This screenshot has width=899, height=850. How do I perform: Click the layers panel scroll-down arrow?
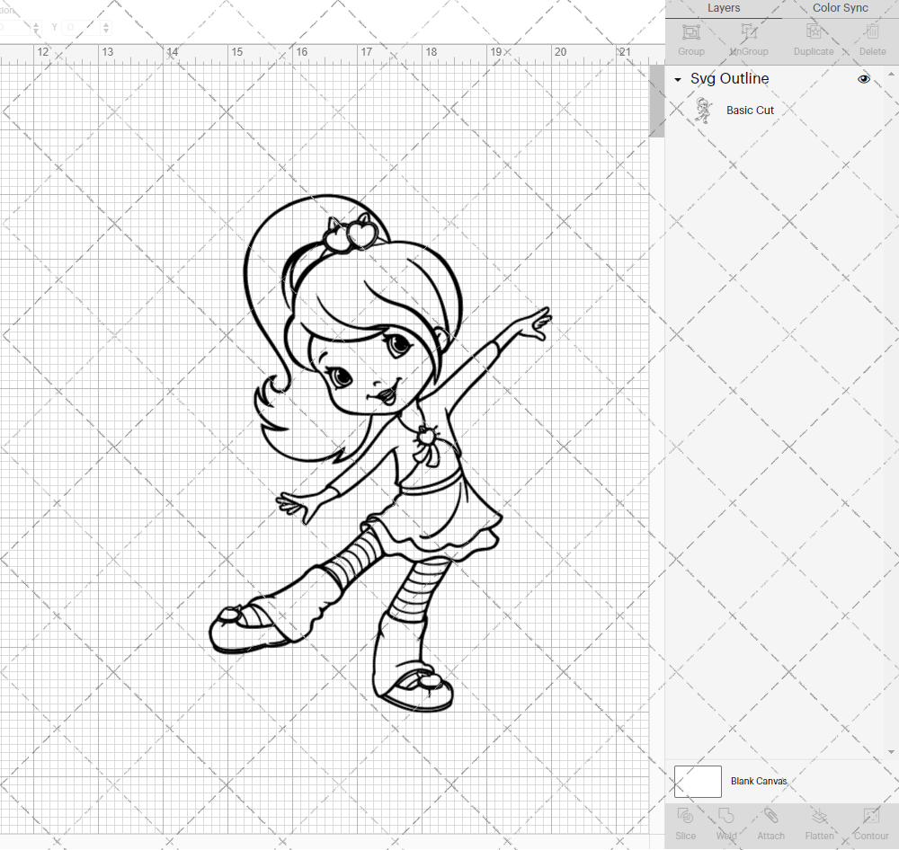coord(890,751)
